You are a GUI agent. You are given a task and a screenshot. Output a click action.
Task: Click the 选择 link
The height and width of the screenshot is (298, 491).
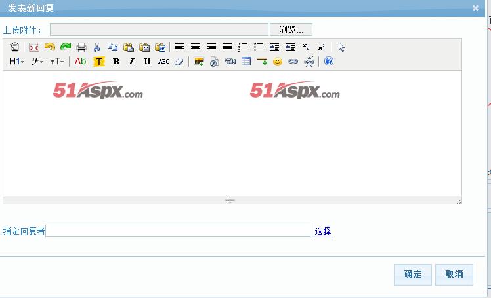pos(323,231)
